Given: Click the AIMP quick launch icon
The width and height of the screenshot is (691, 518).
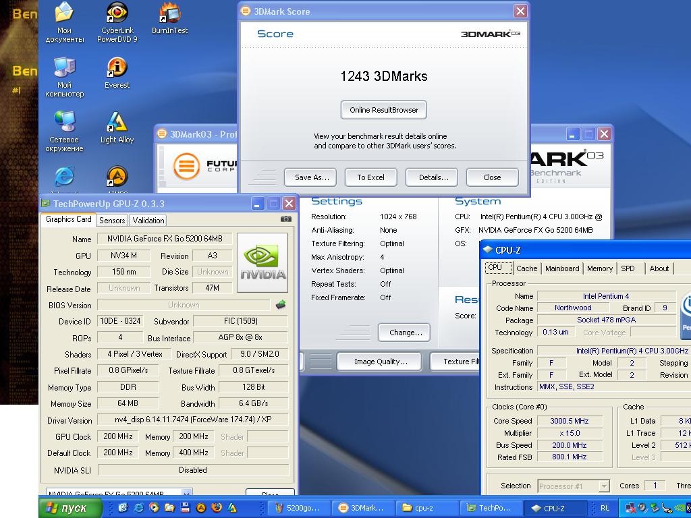Looking at the screenshot, I should 201,508.
